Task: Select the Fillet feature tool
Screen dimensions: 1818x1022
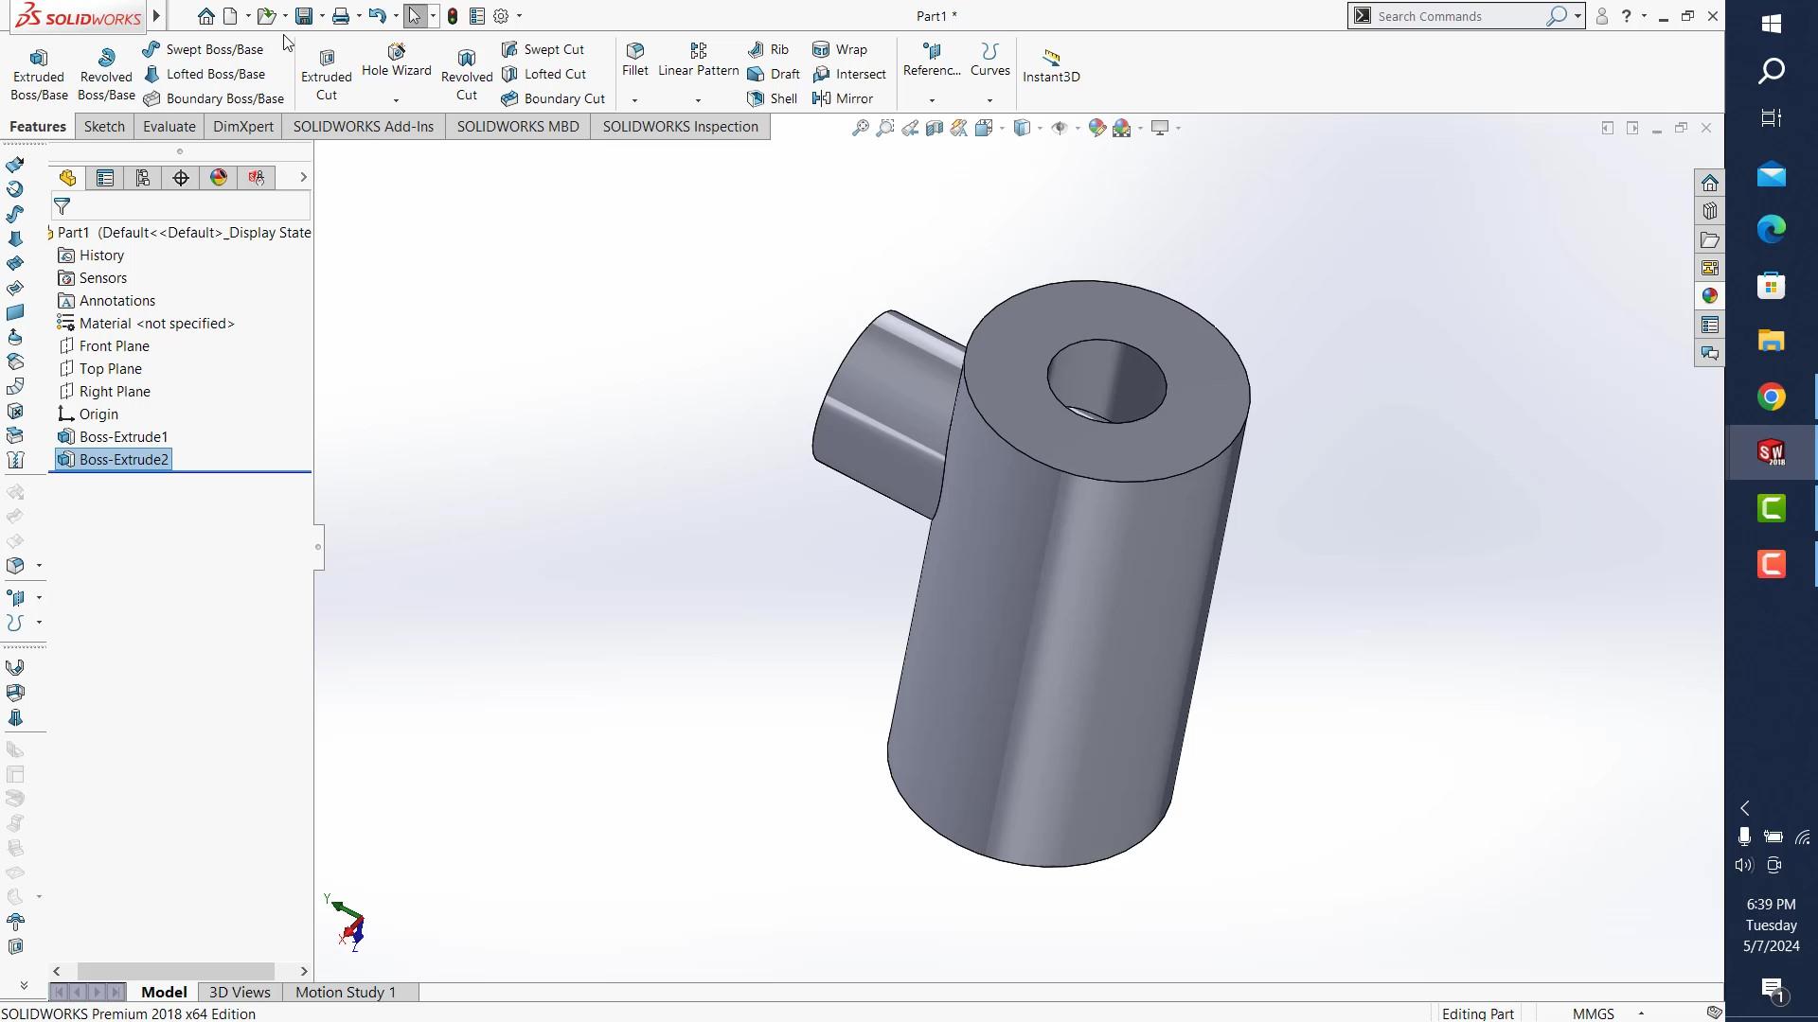Action: pos(633,60)
